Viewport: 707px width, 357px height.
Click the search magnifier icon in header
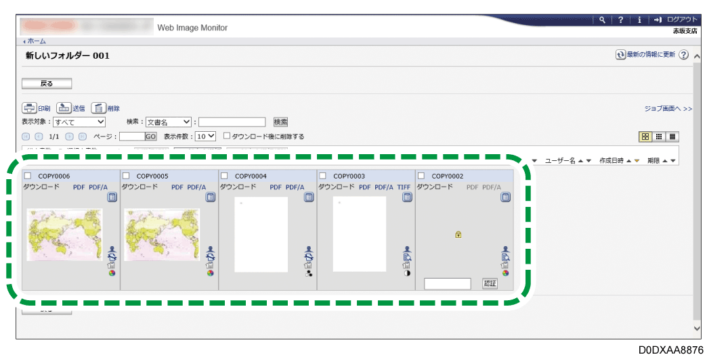[x=602, y=20]
